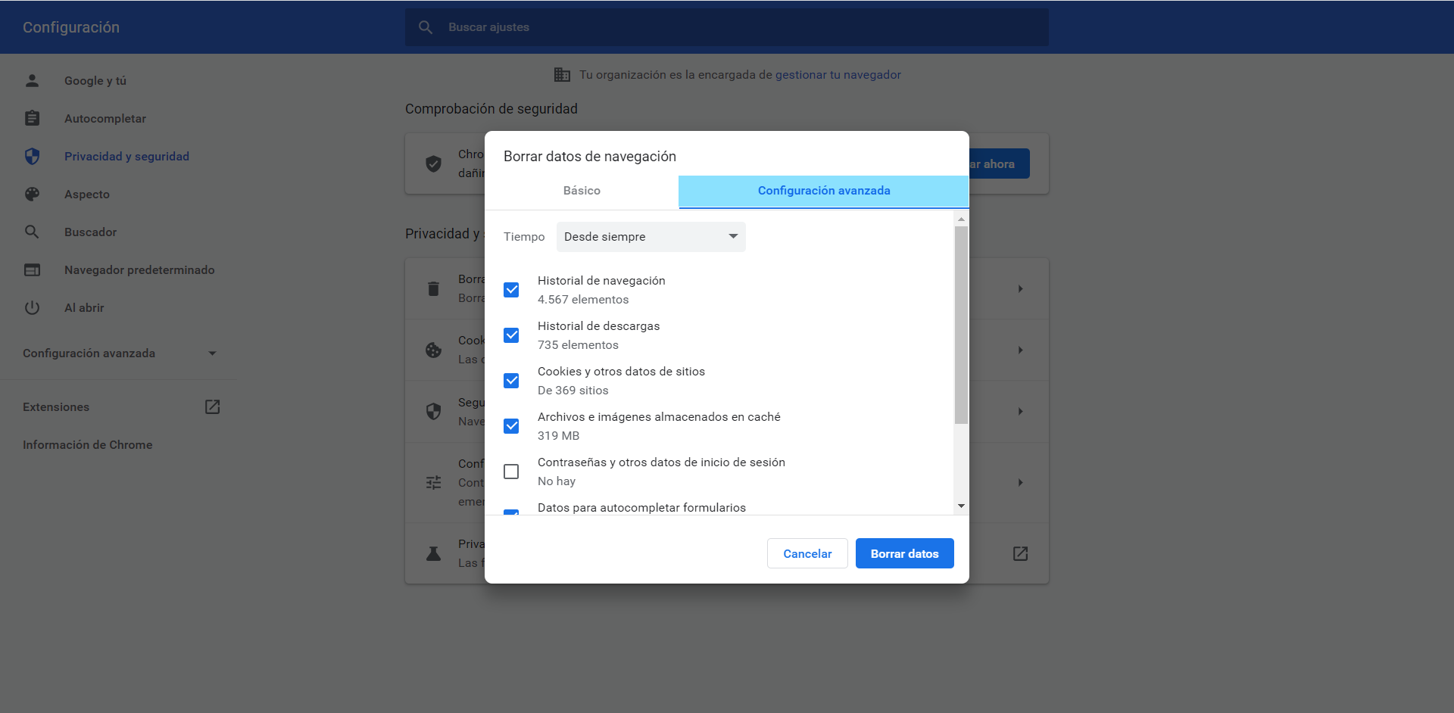The height and width of the screenshot is (713, 1454).
Task: Open Extensiones external link icon
Action: (x=212, y=406)
